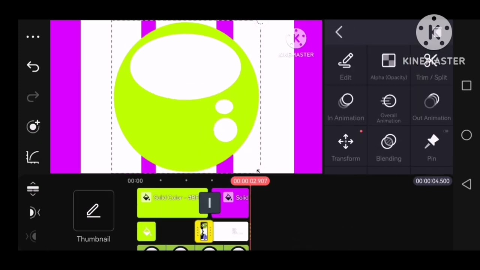Screen dimensions: 480x270
Task: Click the 00:00:02.907 playhead time marker
Action: pos(250,181)
